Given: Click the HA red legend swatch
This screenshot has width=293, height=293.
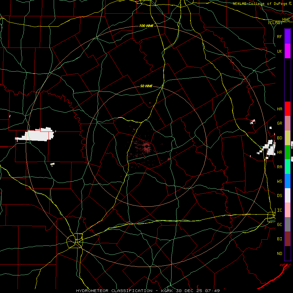Looking at the screenshot, I should 287,109.
